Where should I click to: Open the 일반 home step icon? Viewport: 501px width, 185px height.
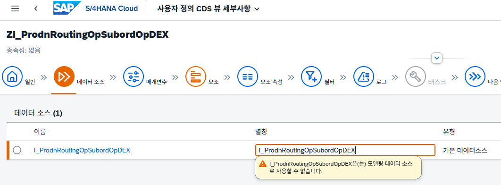12,76
